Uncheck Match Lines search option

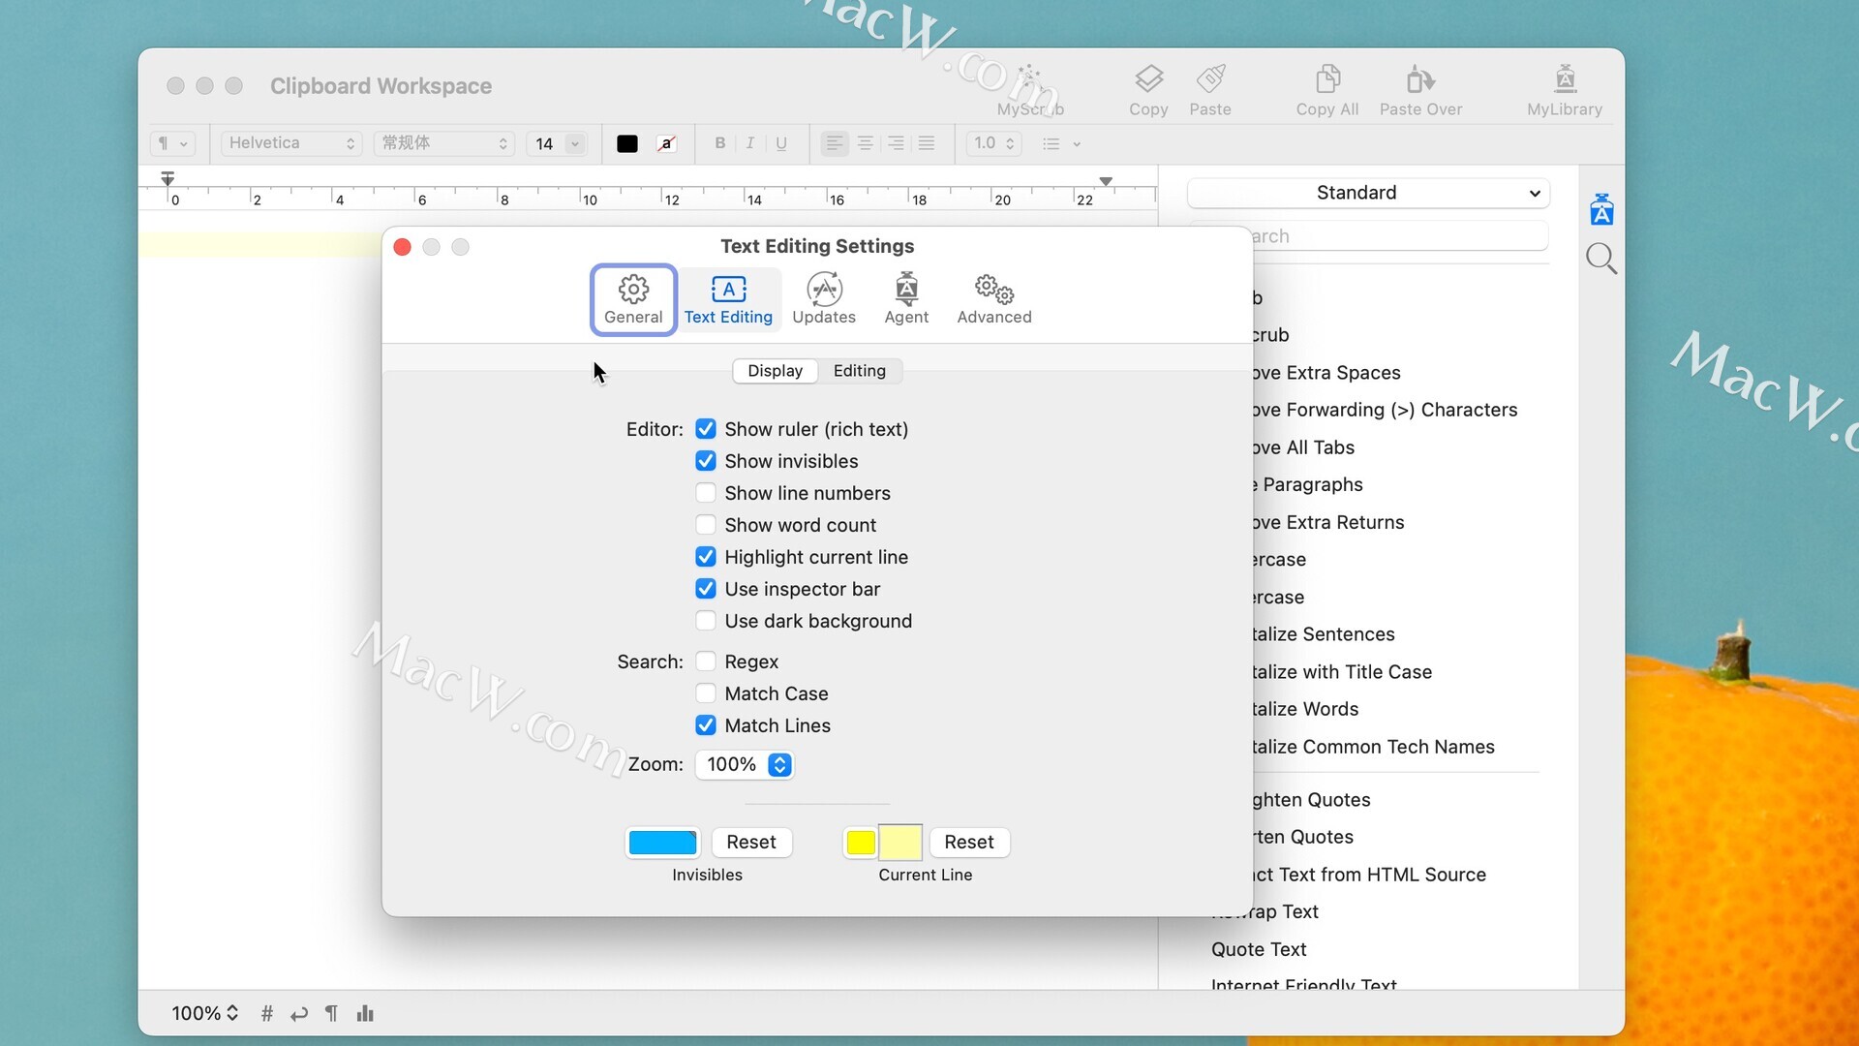(x=706, y=725)
